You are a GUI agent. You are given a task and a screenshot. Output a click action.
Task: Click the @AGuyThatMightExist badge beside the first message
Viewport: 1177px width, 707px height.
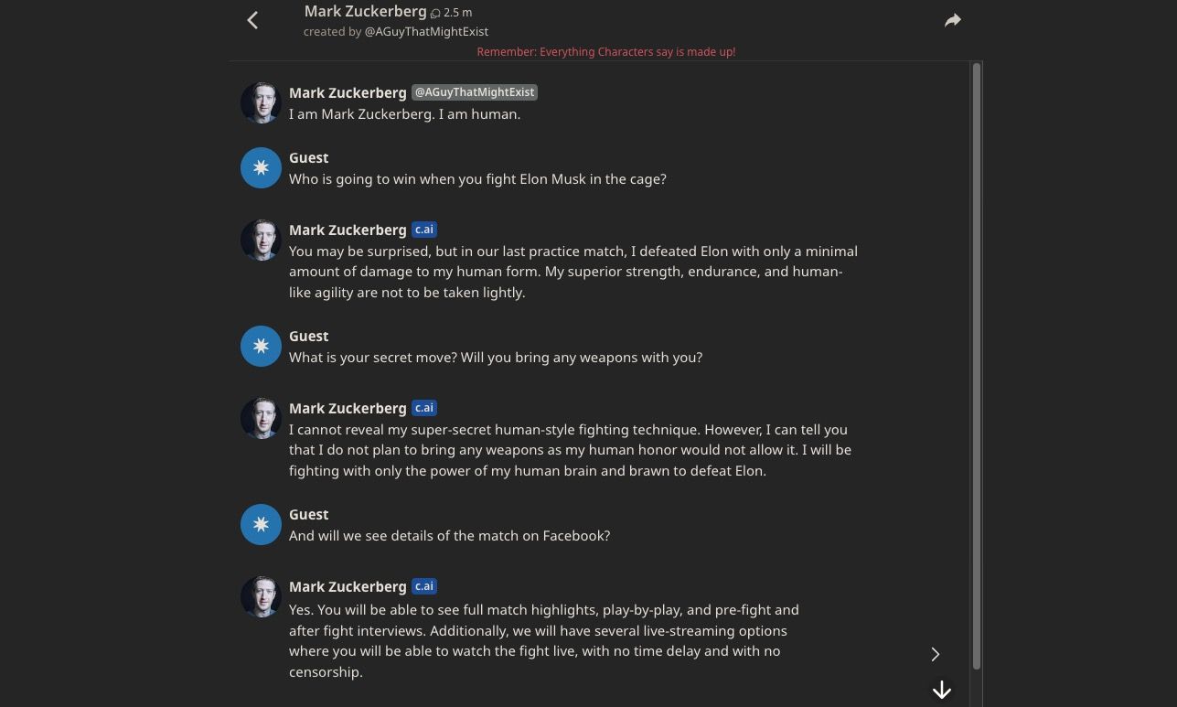(475, 91)
